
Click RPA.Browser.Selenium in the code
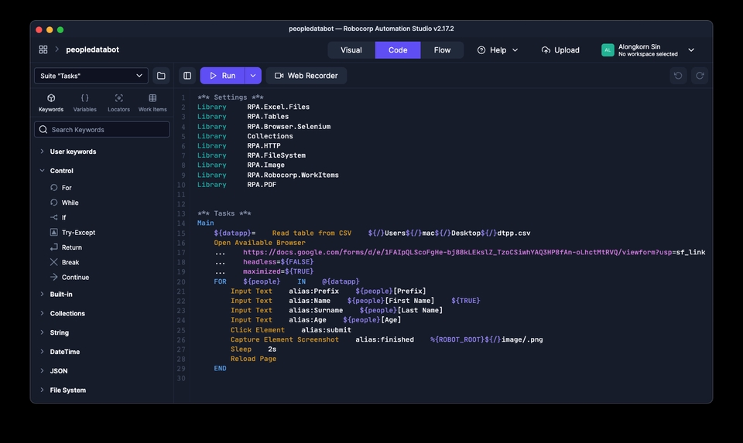[x=289, y=126]
